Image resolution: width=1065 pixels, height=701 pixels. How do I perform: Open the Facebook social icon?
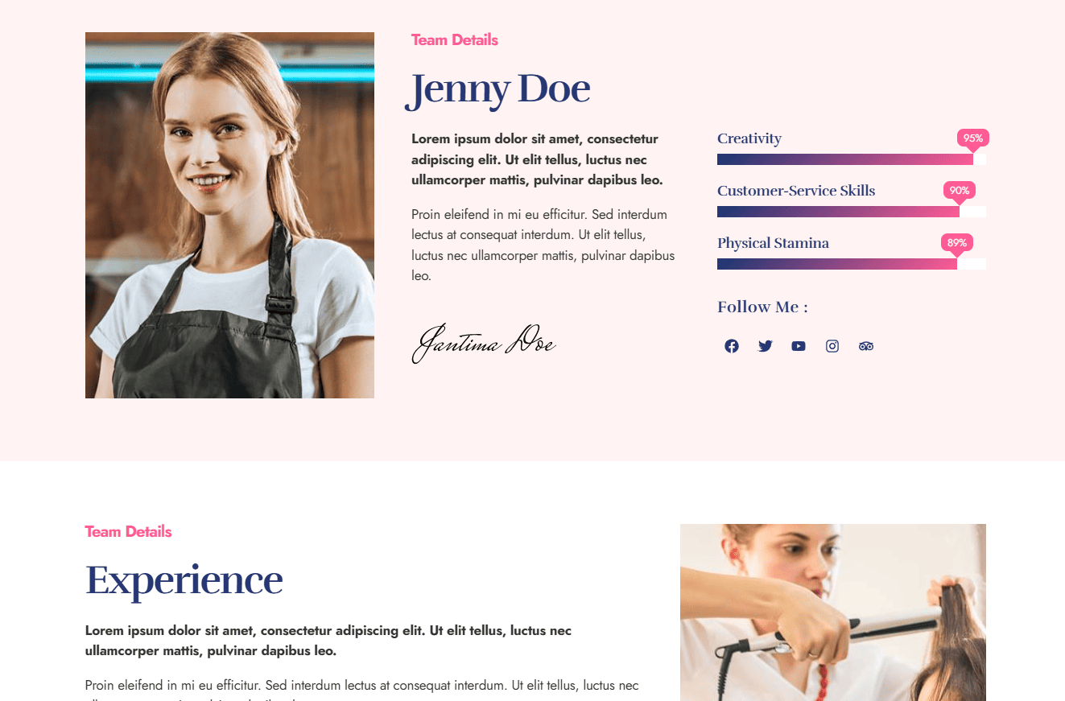coord(731,346)
